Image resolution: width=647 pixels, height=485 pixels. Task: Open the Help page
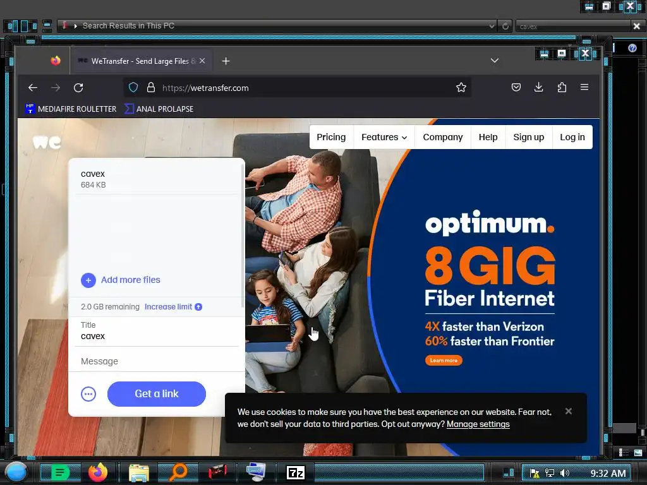coord(488,137)
